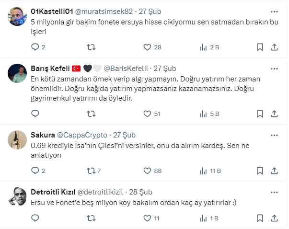
Task: Reply to Detroitli Kızıl's tweet
Action: pyautogui.click(x=35, y=218)
